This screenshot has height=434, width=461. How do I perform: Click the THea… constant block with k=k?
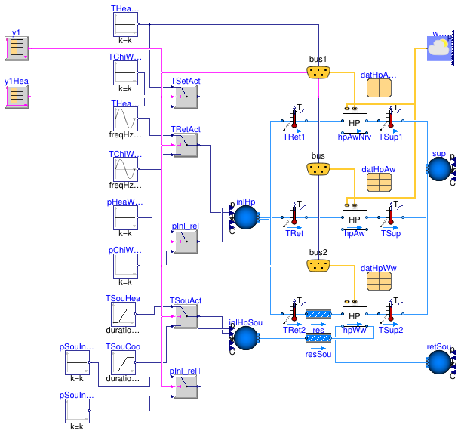[125, 24]
